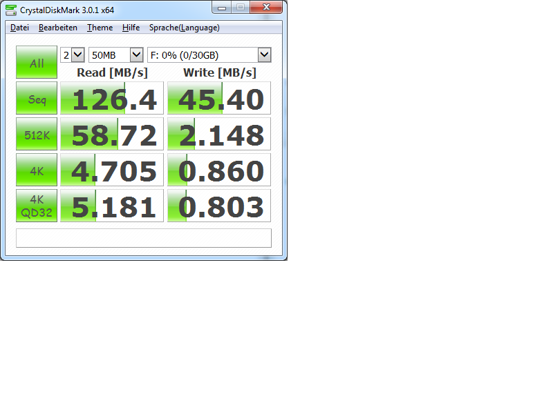Select the 4K write result 0.860
553x414 pixels.
pos(219,170)
